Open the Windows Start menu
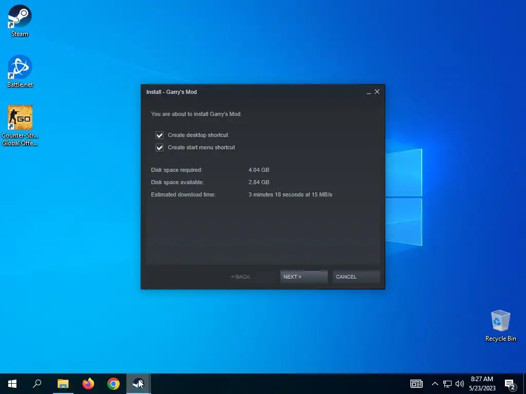This screenshot has height=394, width=526. click(x=12, y=384)
